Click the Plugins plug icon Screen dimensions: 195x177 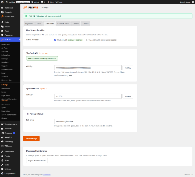click(2, 156)
